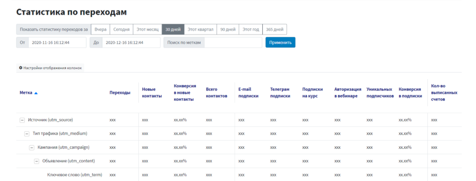This screenshot has height=181, width=476.
Task: Select the 365 дней period
Action: point(275,29)
